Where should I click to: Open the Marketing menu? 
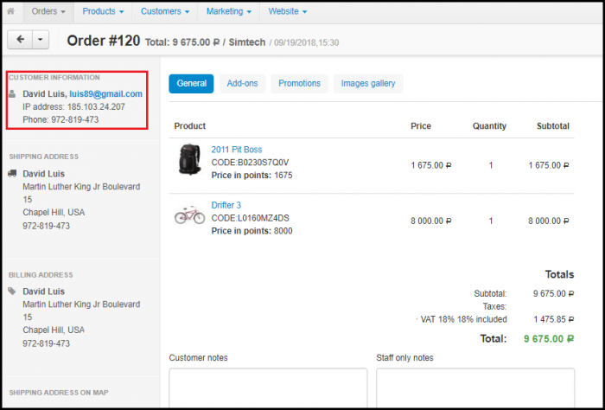click(229, 11)
